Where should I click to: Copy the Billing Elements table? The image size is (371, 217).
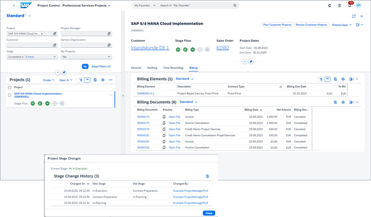coord(335,79)
